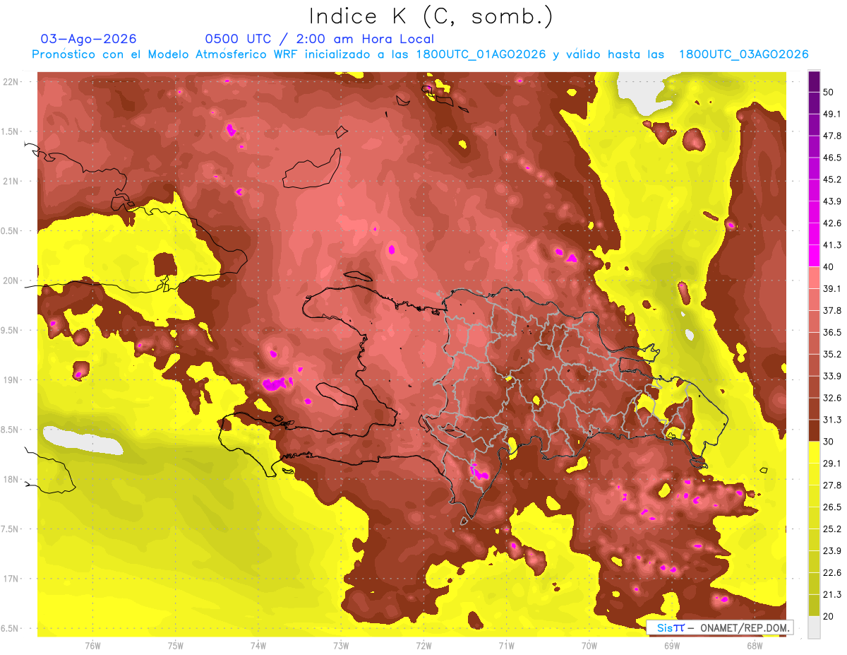
Task: Click legend value '21.3'
Action: click(832, 595)
